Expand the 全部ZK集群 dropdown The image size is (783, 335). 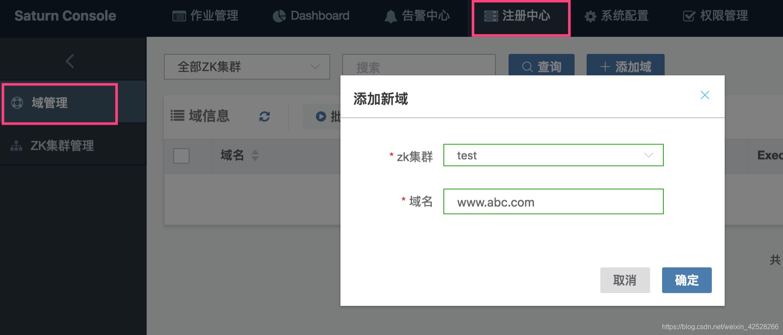tap(247, 67)
